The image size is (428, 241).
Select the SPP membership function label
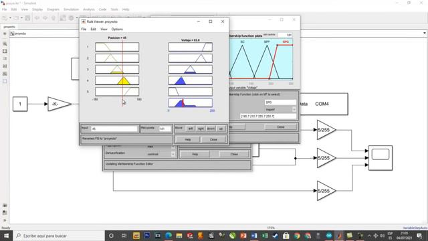click(267, 42)
